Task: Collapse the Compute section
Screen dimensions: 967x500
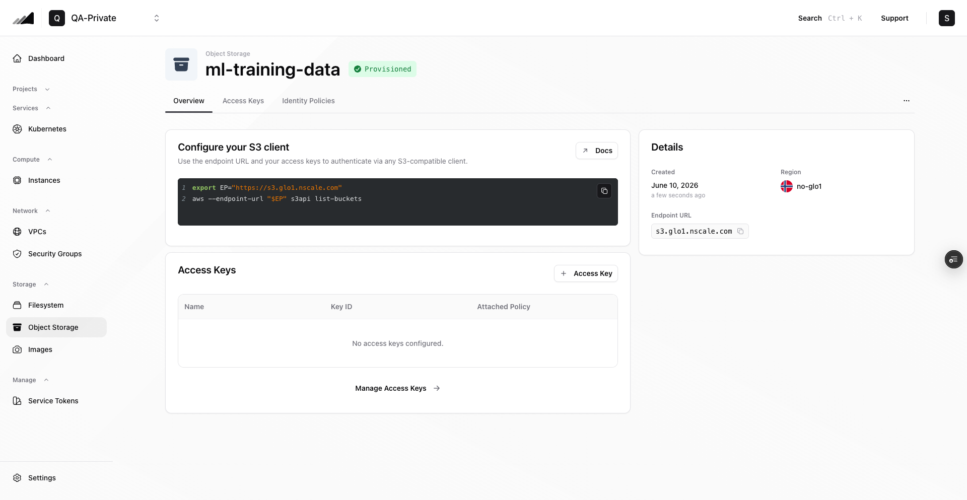Action: click(x=33, y=160)
